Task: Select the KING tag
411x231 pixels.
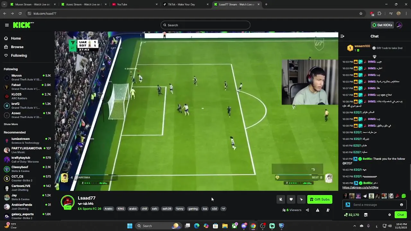Action: pos(121,209)
